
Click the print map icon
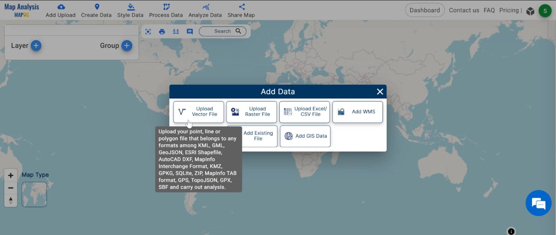point(162,31)
